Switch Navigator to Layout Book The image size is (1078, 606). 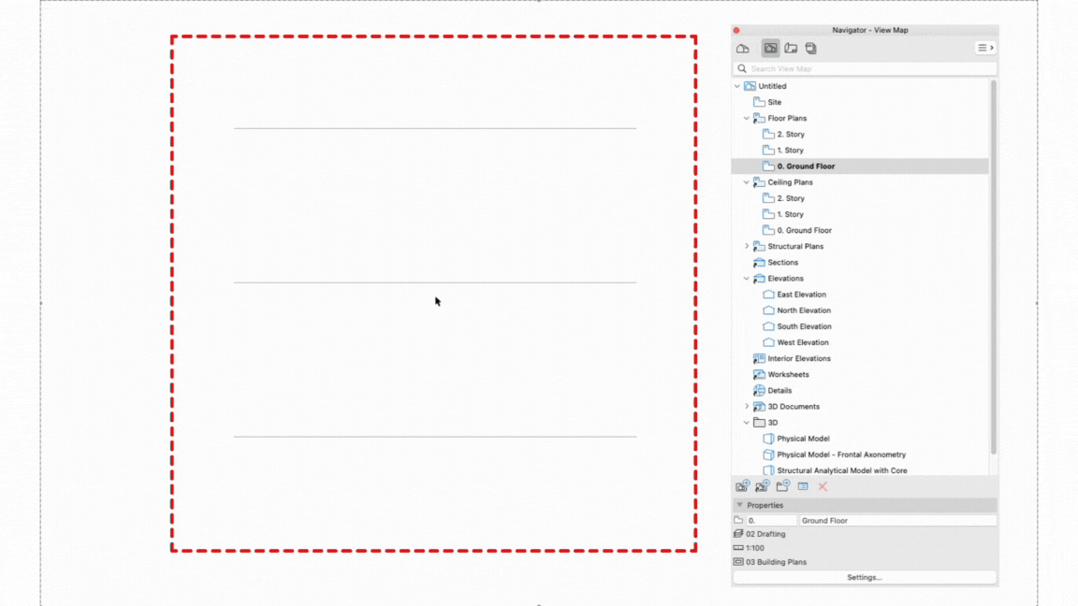point(791,48)
